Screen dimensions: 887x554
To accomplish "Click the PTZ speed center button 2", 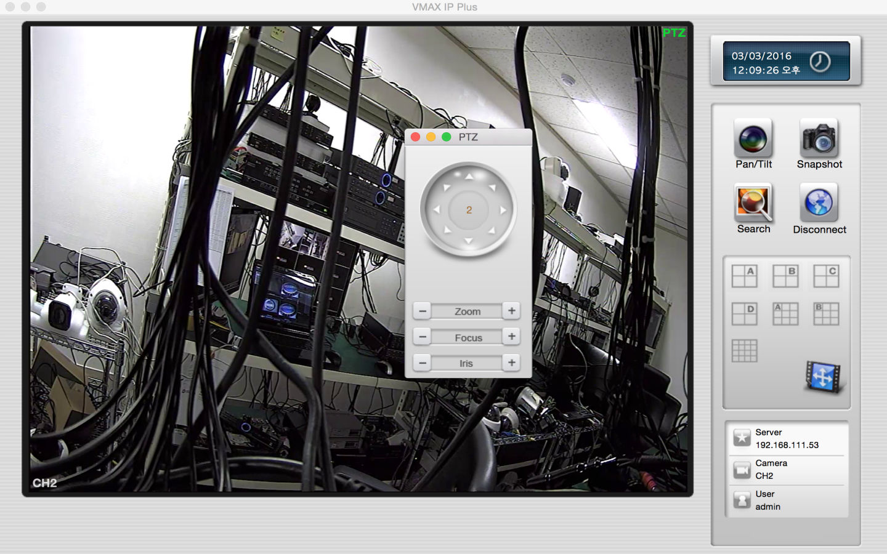I will click(469, 210).
